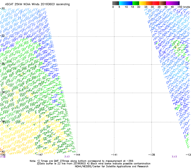Select the magenta-purple 40-50 knots color bar segment

173,3
